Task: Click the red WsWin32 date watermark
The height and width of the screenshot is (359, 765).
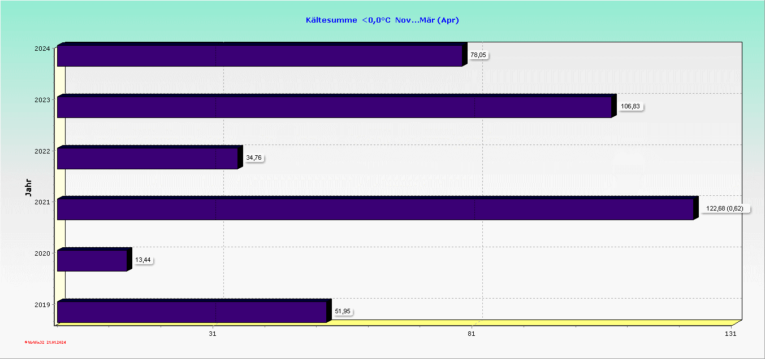Action: coord(45,342)
